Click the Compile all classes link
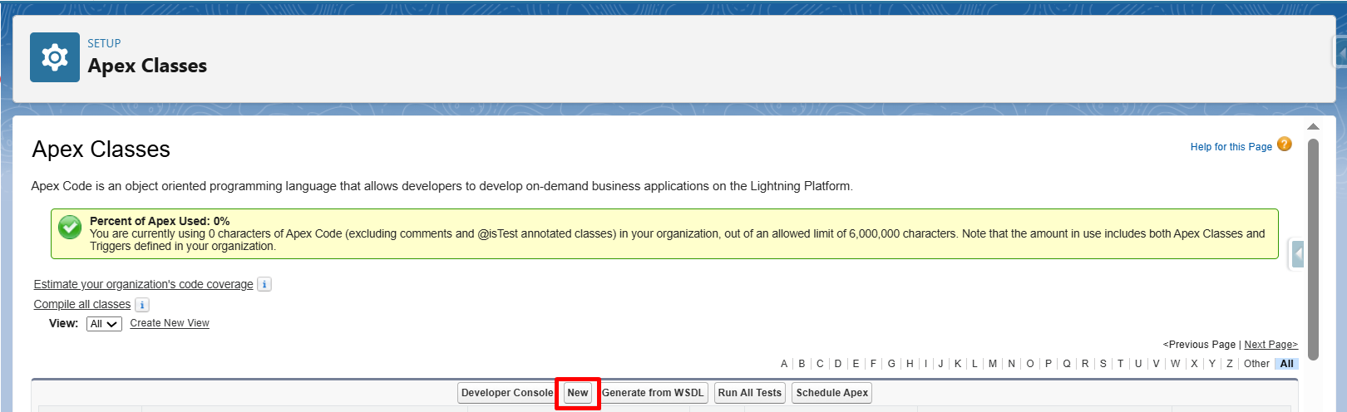Image resolution: width=1347 pixels, height=412 pixels. coord(81,304)
